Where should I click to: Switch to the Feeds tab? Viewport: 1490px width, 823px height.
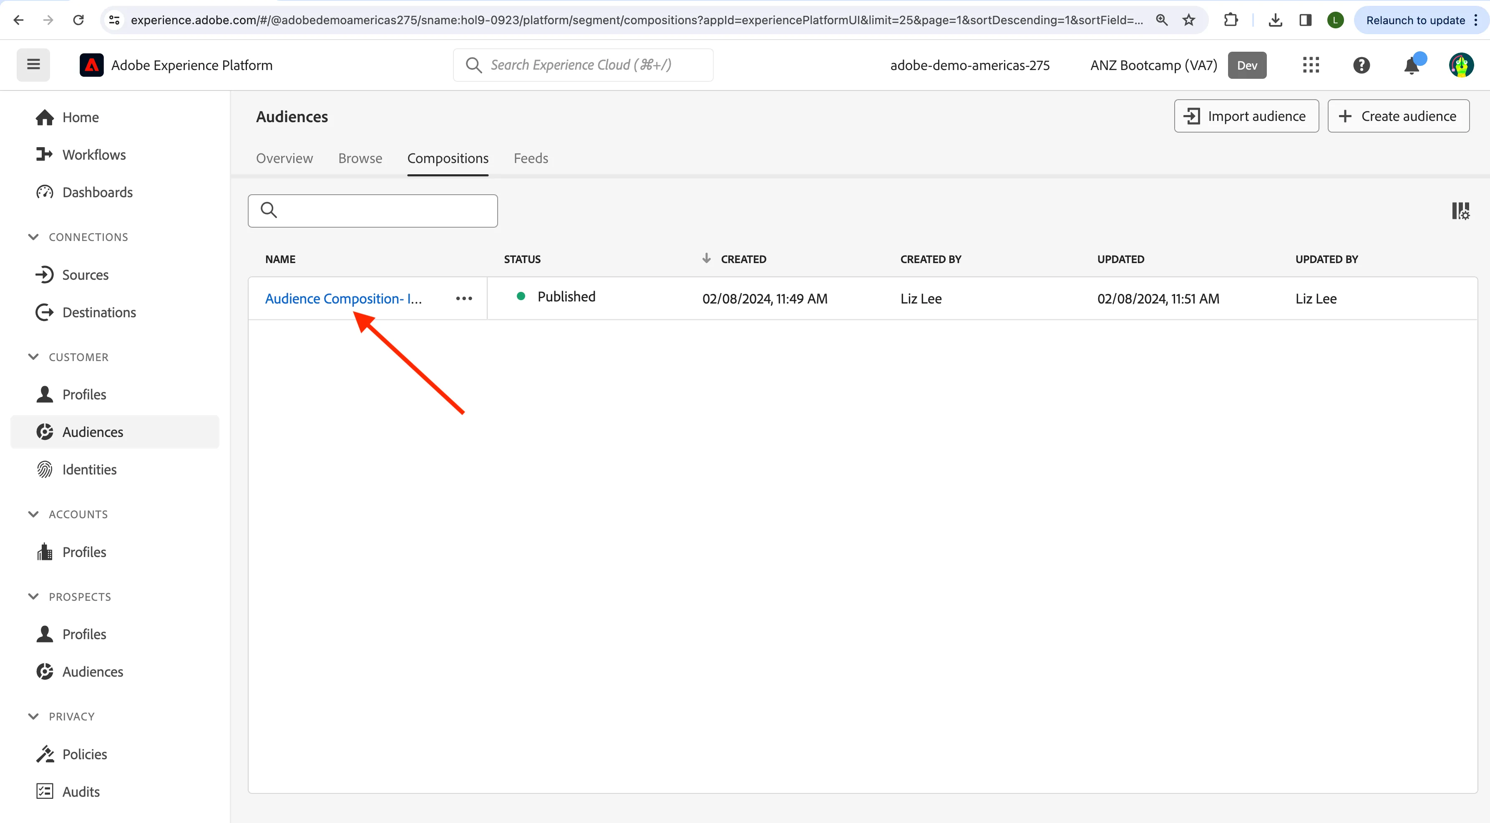[531, 158]
